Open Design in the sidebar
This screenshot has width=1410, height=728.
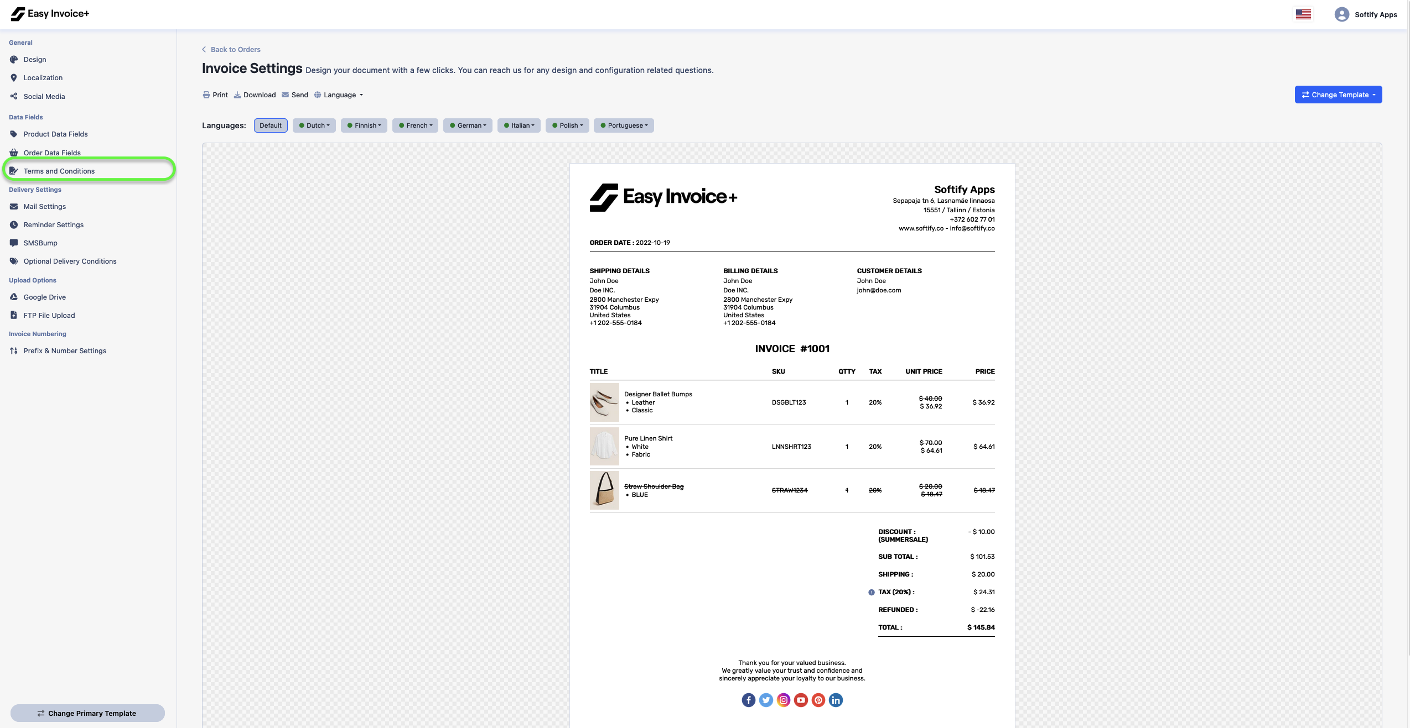pos(35,60)
